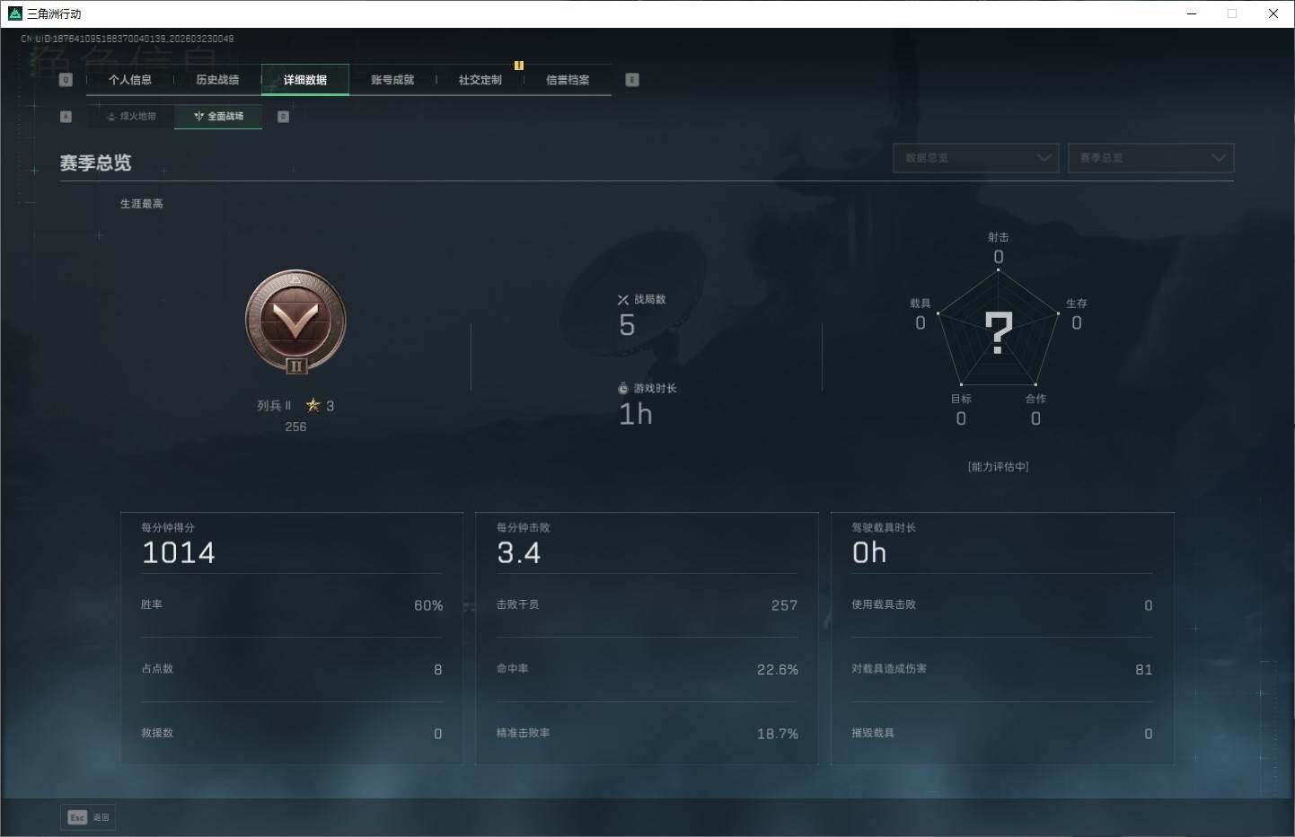The height and width of the screenshot is (837, 1295).
Task: Click the 每分钟得分 value 1014
Action: [x=179, y=552]
